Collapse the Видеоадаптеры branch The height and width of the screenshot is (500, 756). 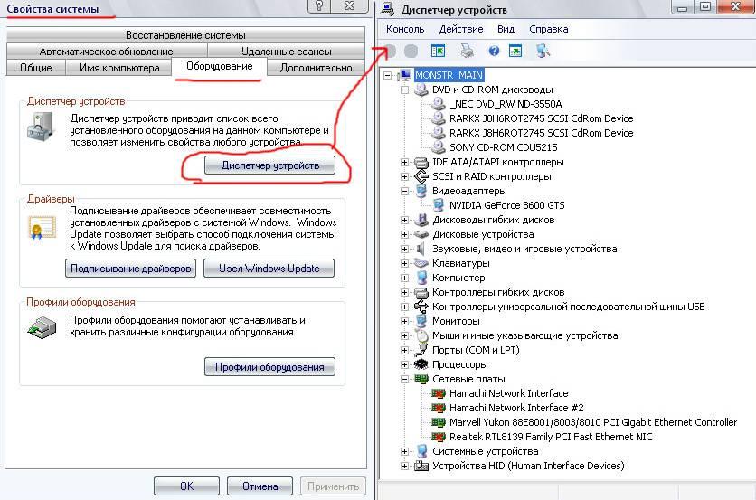(x=404, y=191)
